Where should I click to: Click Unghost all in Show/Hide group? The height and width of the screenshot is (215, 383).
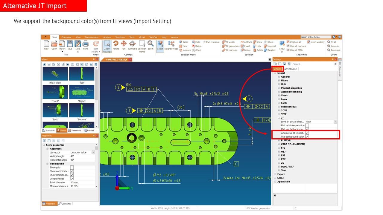coord(294,42)
